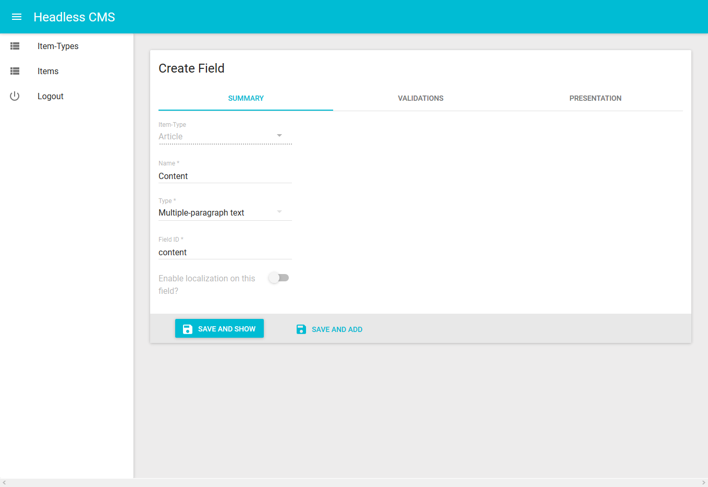Click the Type field label
This screenshot has width=708, height=487.
[167, 201]
